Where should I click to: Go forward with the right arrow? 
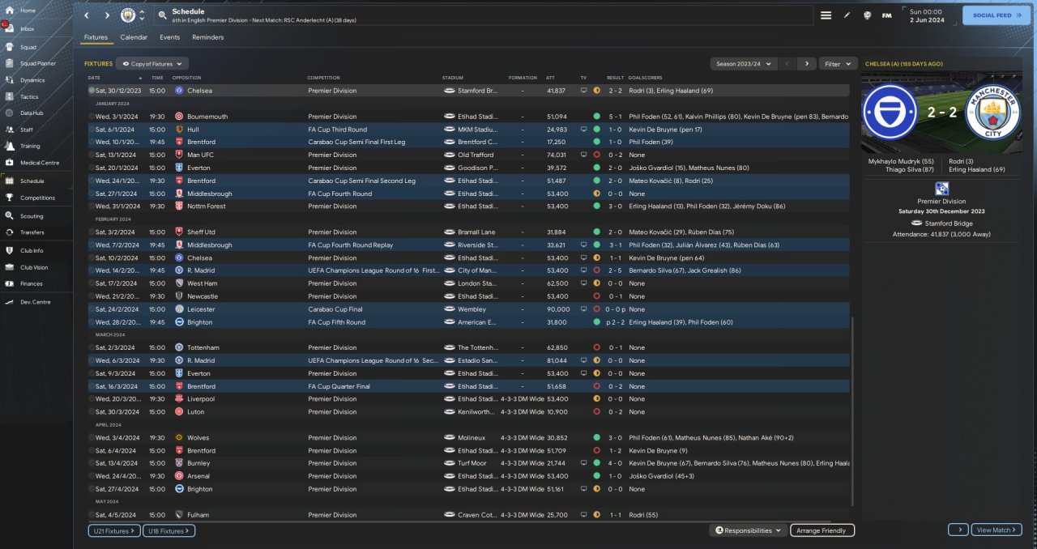point(107,15)
